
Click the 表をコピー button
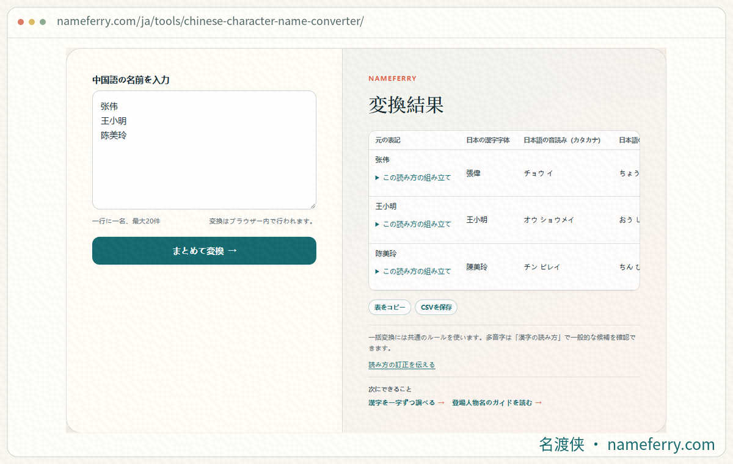[390, 307]
